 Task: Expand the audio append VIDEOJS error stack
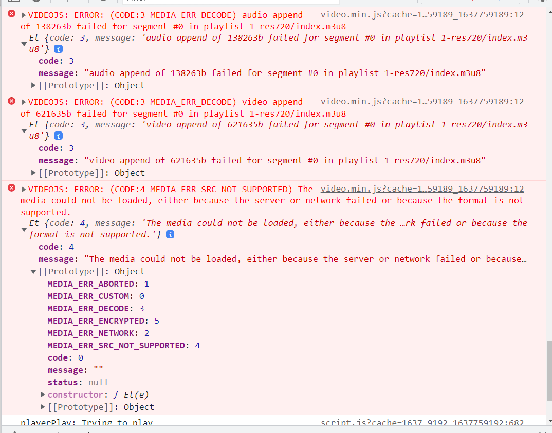[x=24, y=15]
